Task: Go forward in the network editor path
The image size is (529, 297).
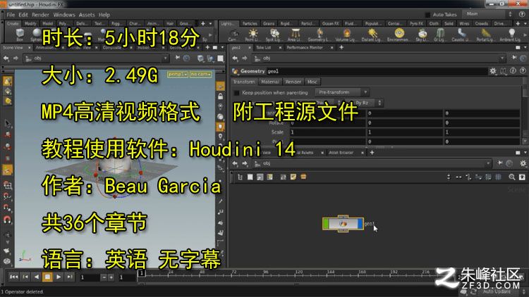Action: point(245,164)
